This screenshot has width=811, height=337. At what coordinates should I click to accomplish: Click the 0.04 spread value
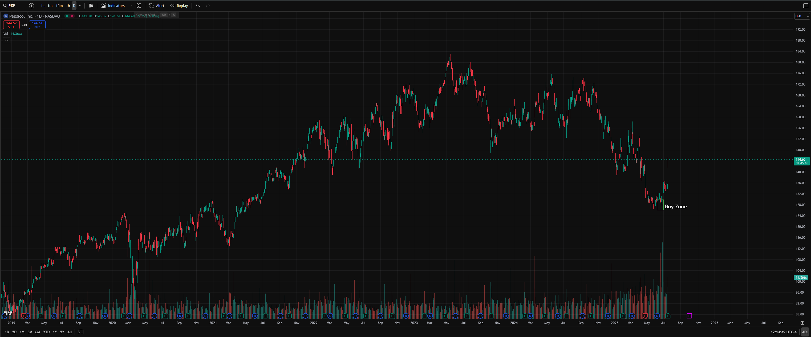point(24,25)
